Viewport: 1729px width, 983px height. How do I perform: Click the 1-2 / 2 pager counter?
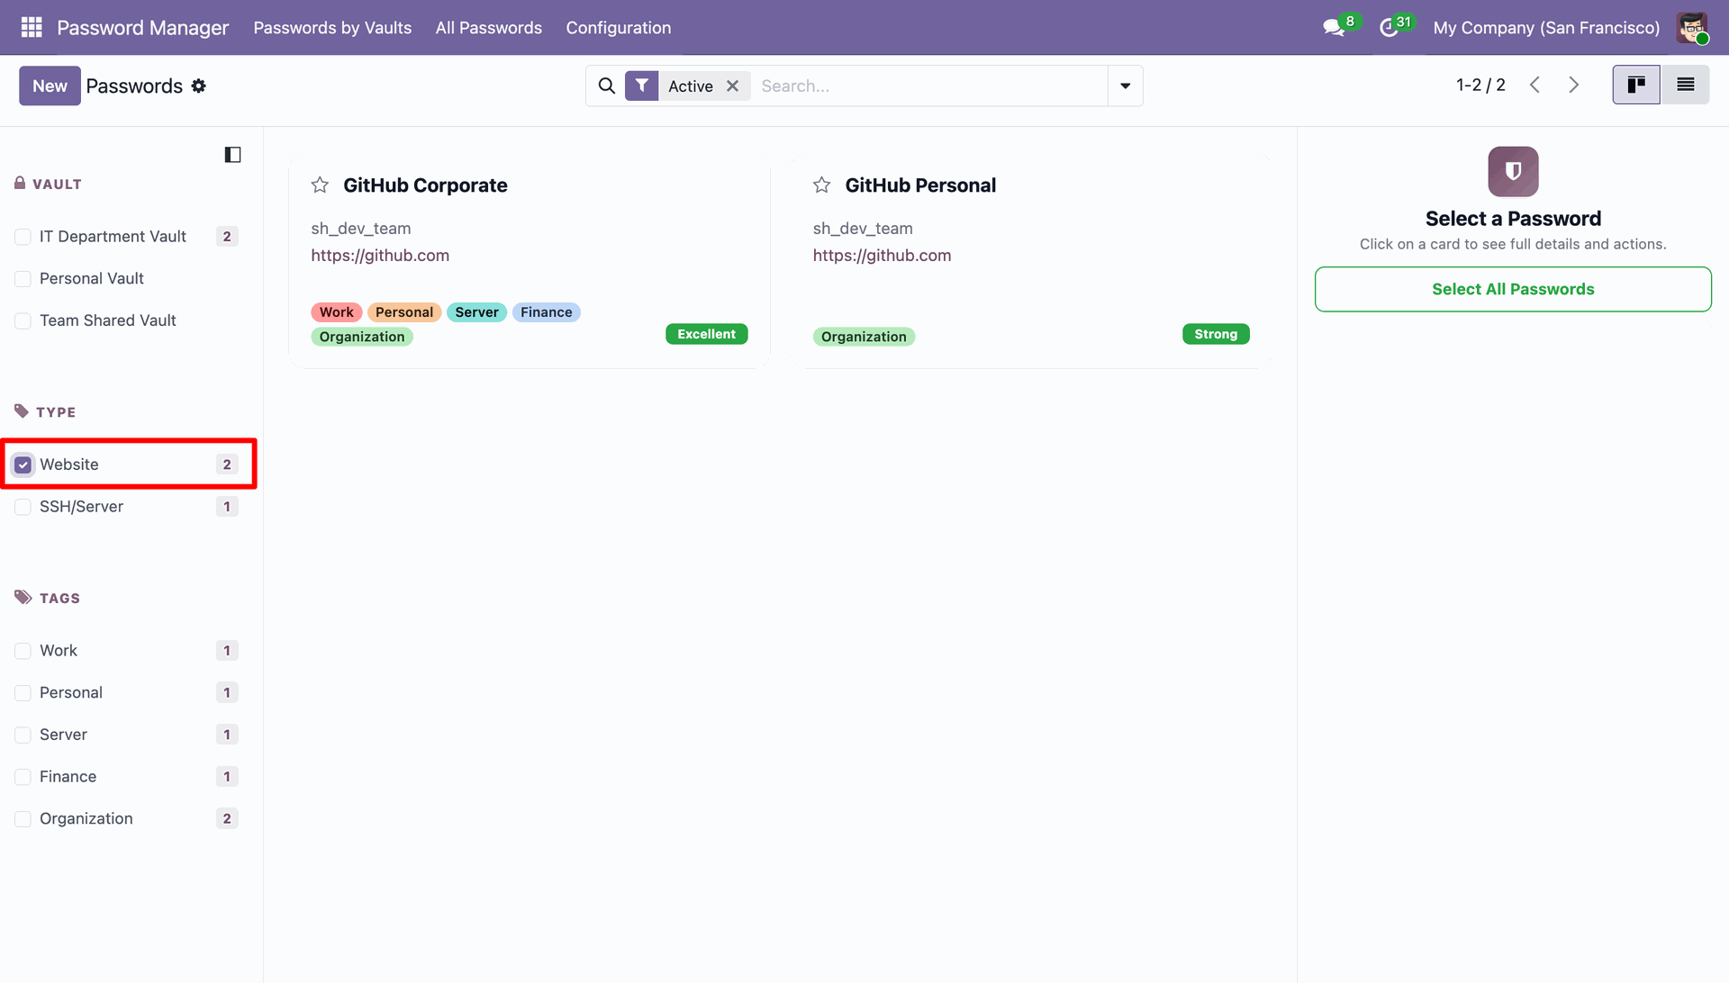point(1480,85)
